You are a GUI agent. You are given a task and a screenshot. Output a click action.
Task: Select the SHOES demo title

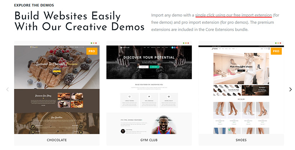pos(241,140)
